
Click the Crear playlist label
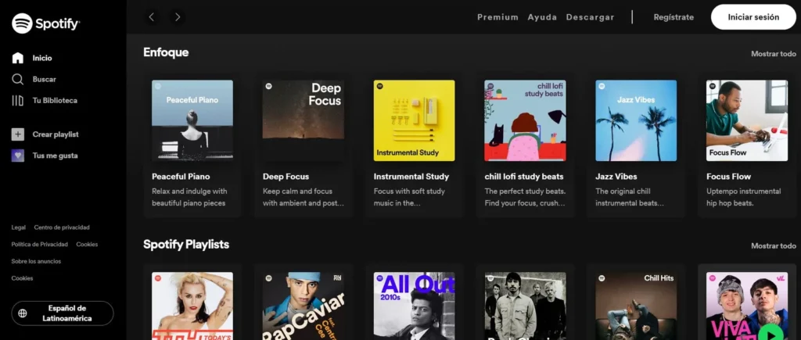tap(56, 134)
